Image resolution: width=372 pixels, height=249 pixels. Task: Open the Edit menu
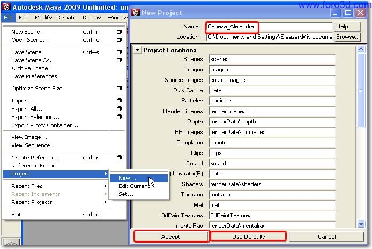coord(24,18)
